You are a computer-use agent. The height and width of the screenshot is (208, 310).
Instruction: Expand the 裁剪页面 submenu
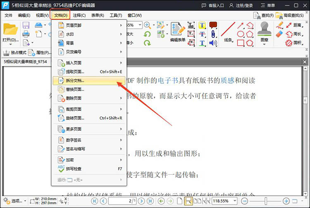89,109
